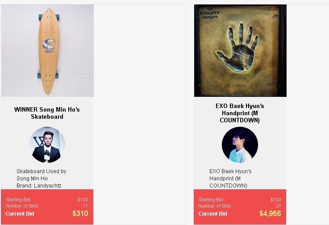Open the WINNER Song Min Ho's Skateboard title

47,113
